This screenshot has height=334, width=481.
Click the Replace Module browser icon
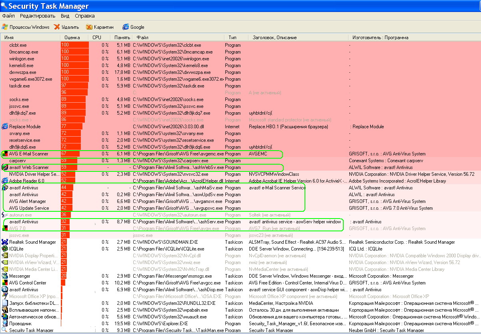click(x=5, y=127)
